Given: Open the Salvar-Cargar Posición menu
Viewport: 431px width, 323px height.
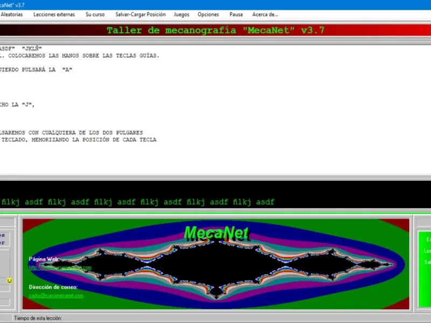Looking at the screenshot, I should click(141, 15).
